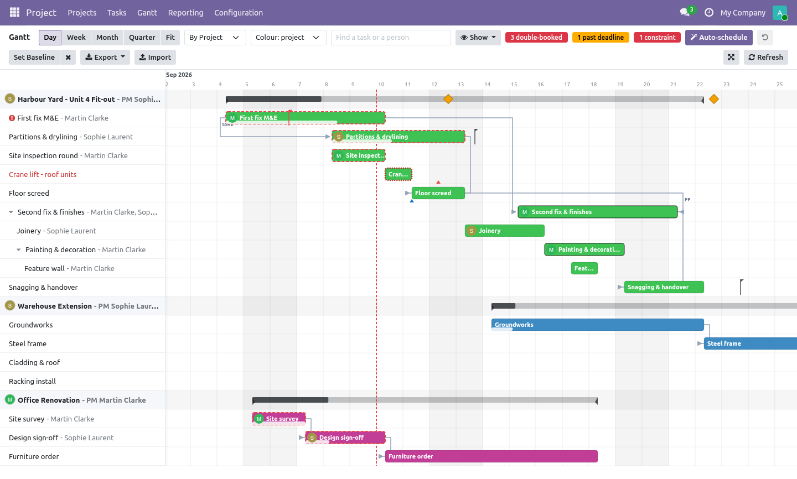Open the Gantt menu in the navbar
The height and width of the screenshot is (479, 797).
147,13
